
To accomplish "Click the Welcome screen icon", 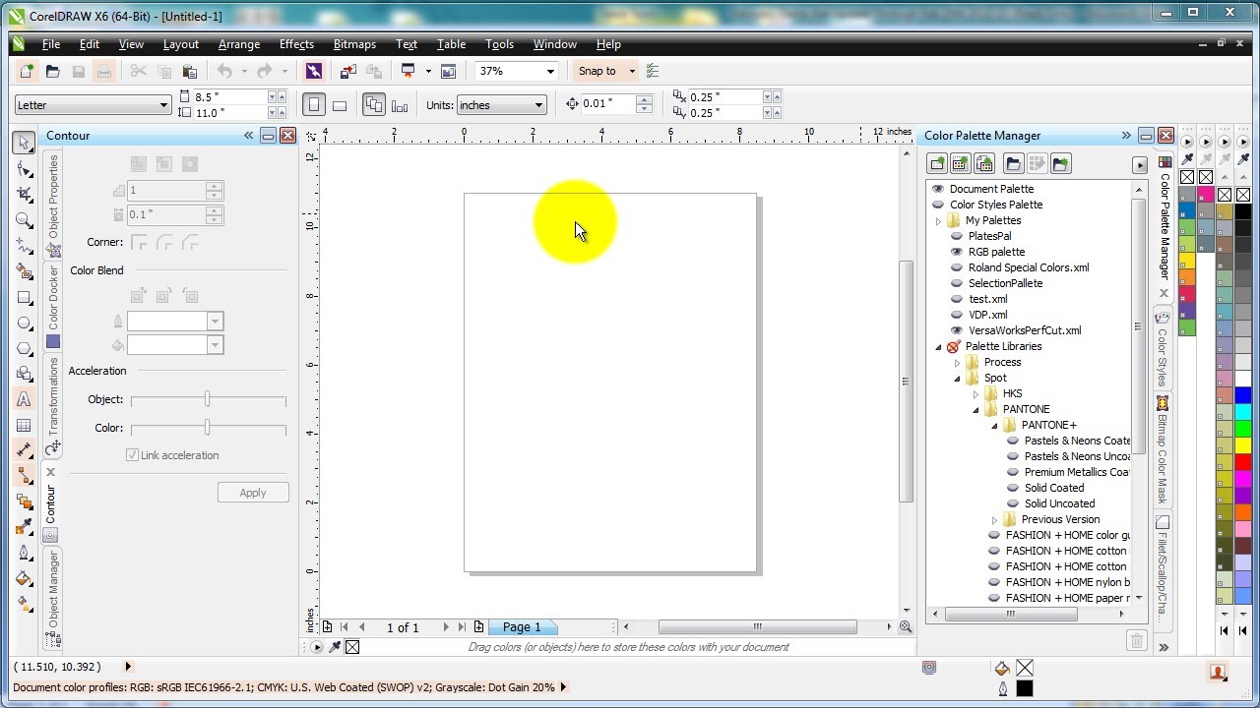I will tap(448, 71).
